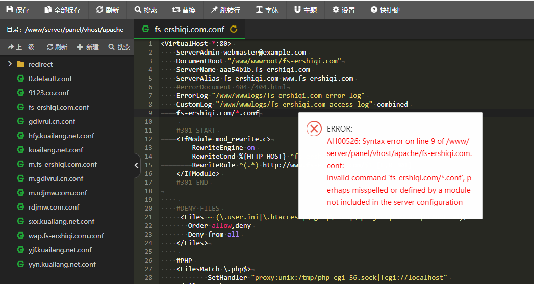Screen dimensions: 534x284
Task: Fold the IfModule block at line 12
Action: pos(157,139)
